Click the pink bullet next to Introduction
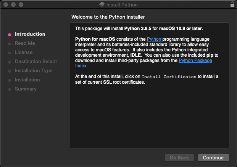Image resolution: width=237 pixels, height=167 pixels. pos(10,35)
